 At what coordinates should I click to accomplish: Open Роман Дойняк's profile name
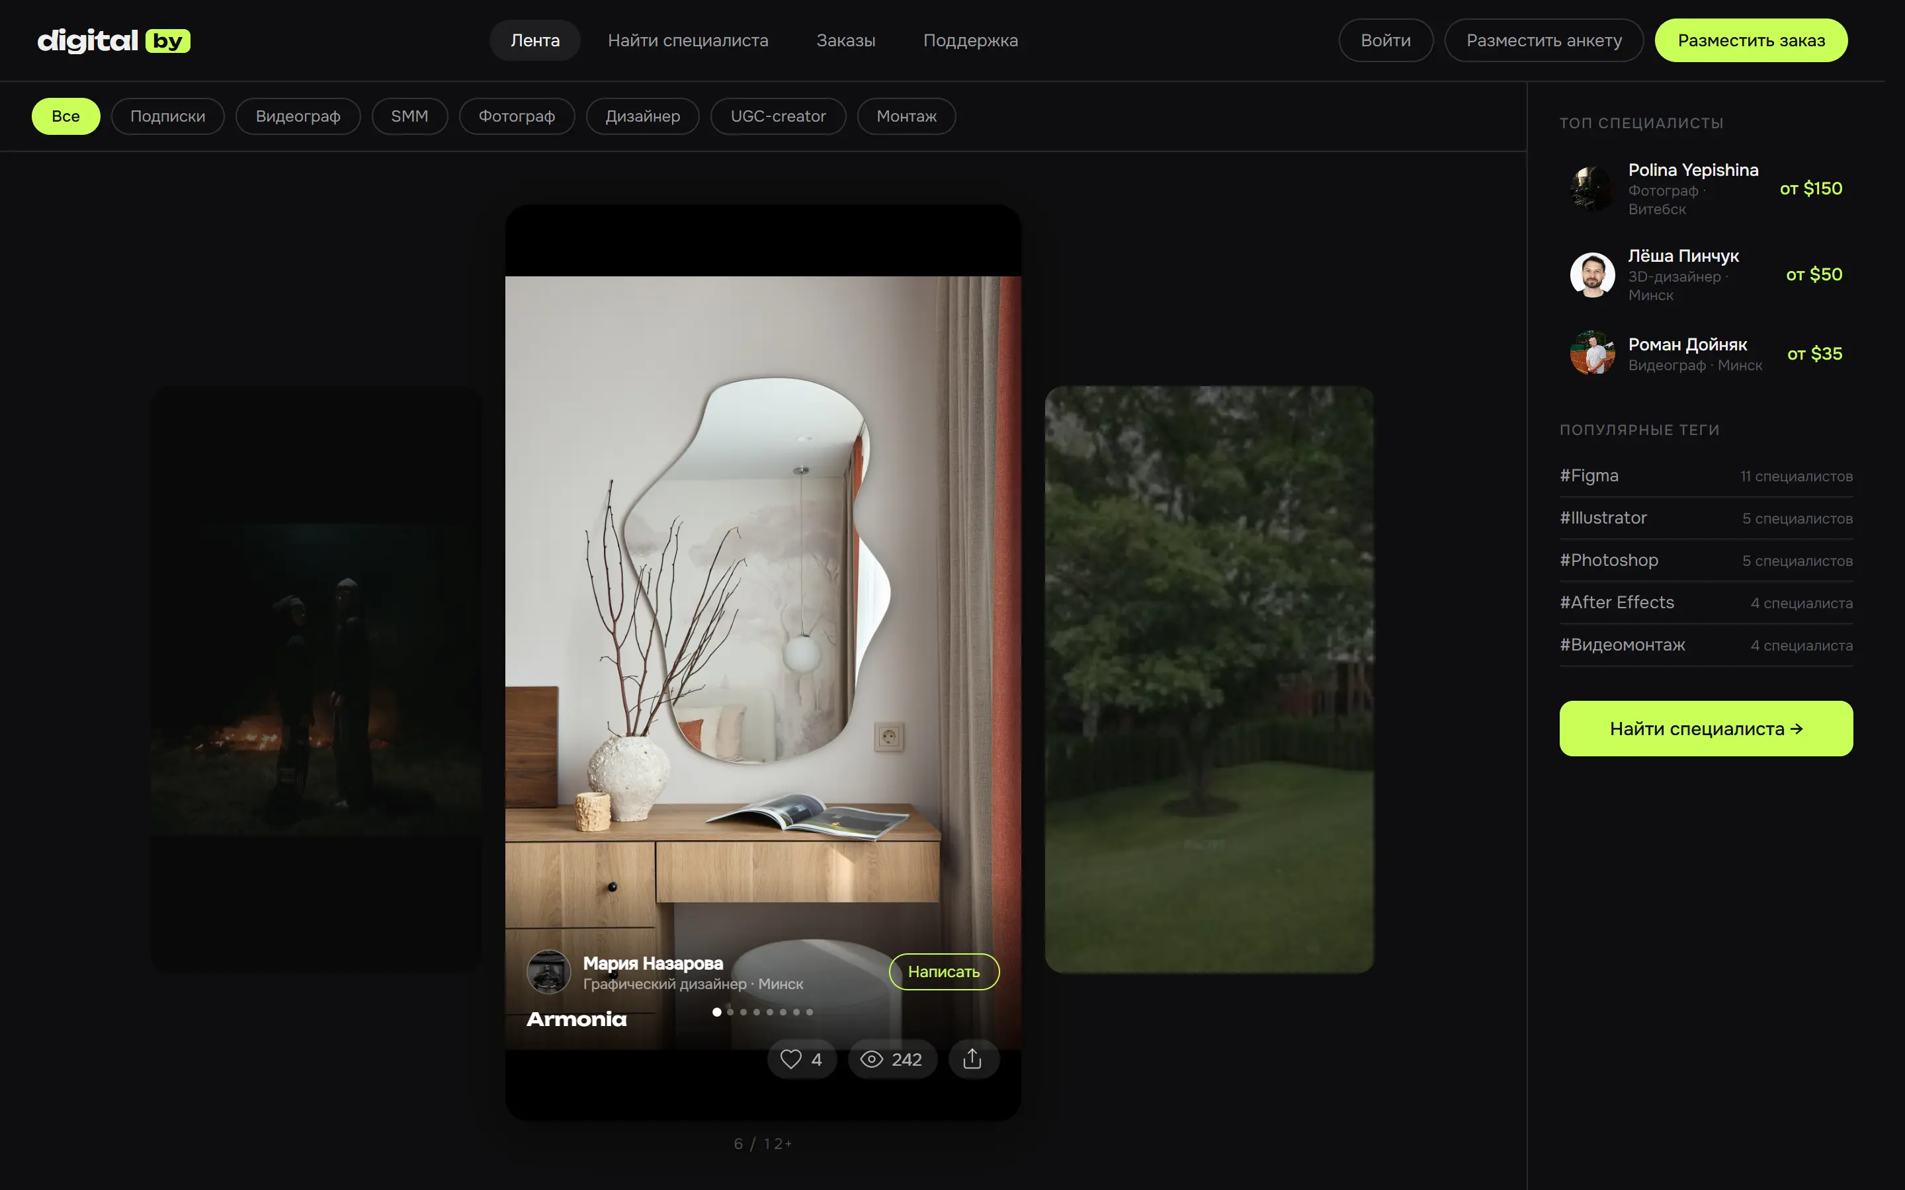[x=1687, y=344]
